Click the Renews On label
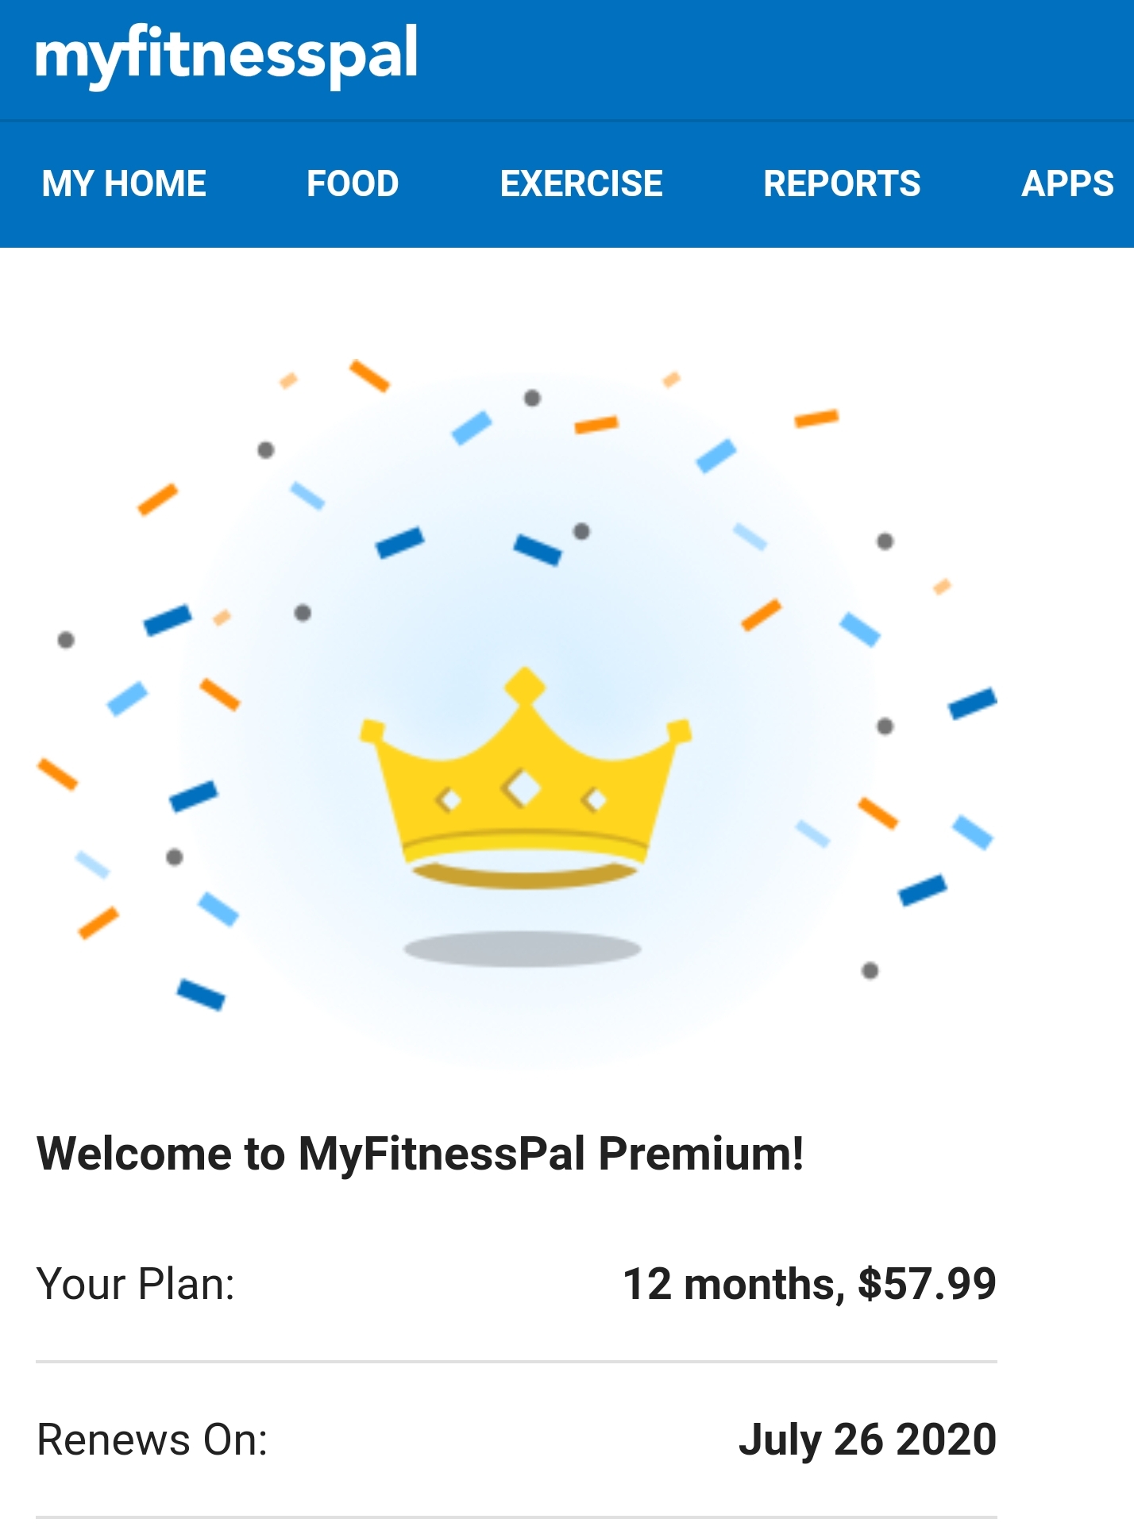This screenshot has height=1538, width=1134. point(152,1440)
